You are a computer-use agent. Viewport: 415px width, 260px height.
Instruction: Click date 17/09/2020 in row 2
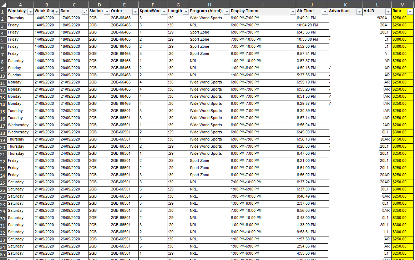(x=70, y=18)
